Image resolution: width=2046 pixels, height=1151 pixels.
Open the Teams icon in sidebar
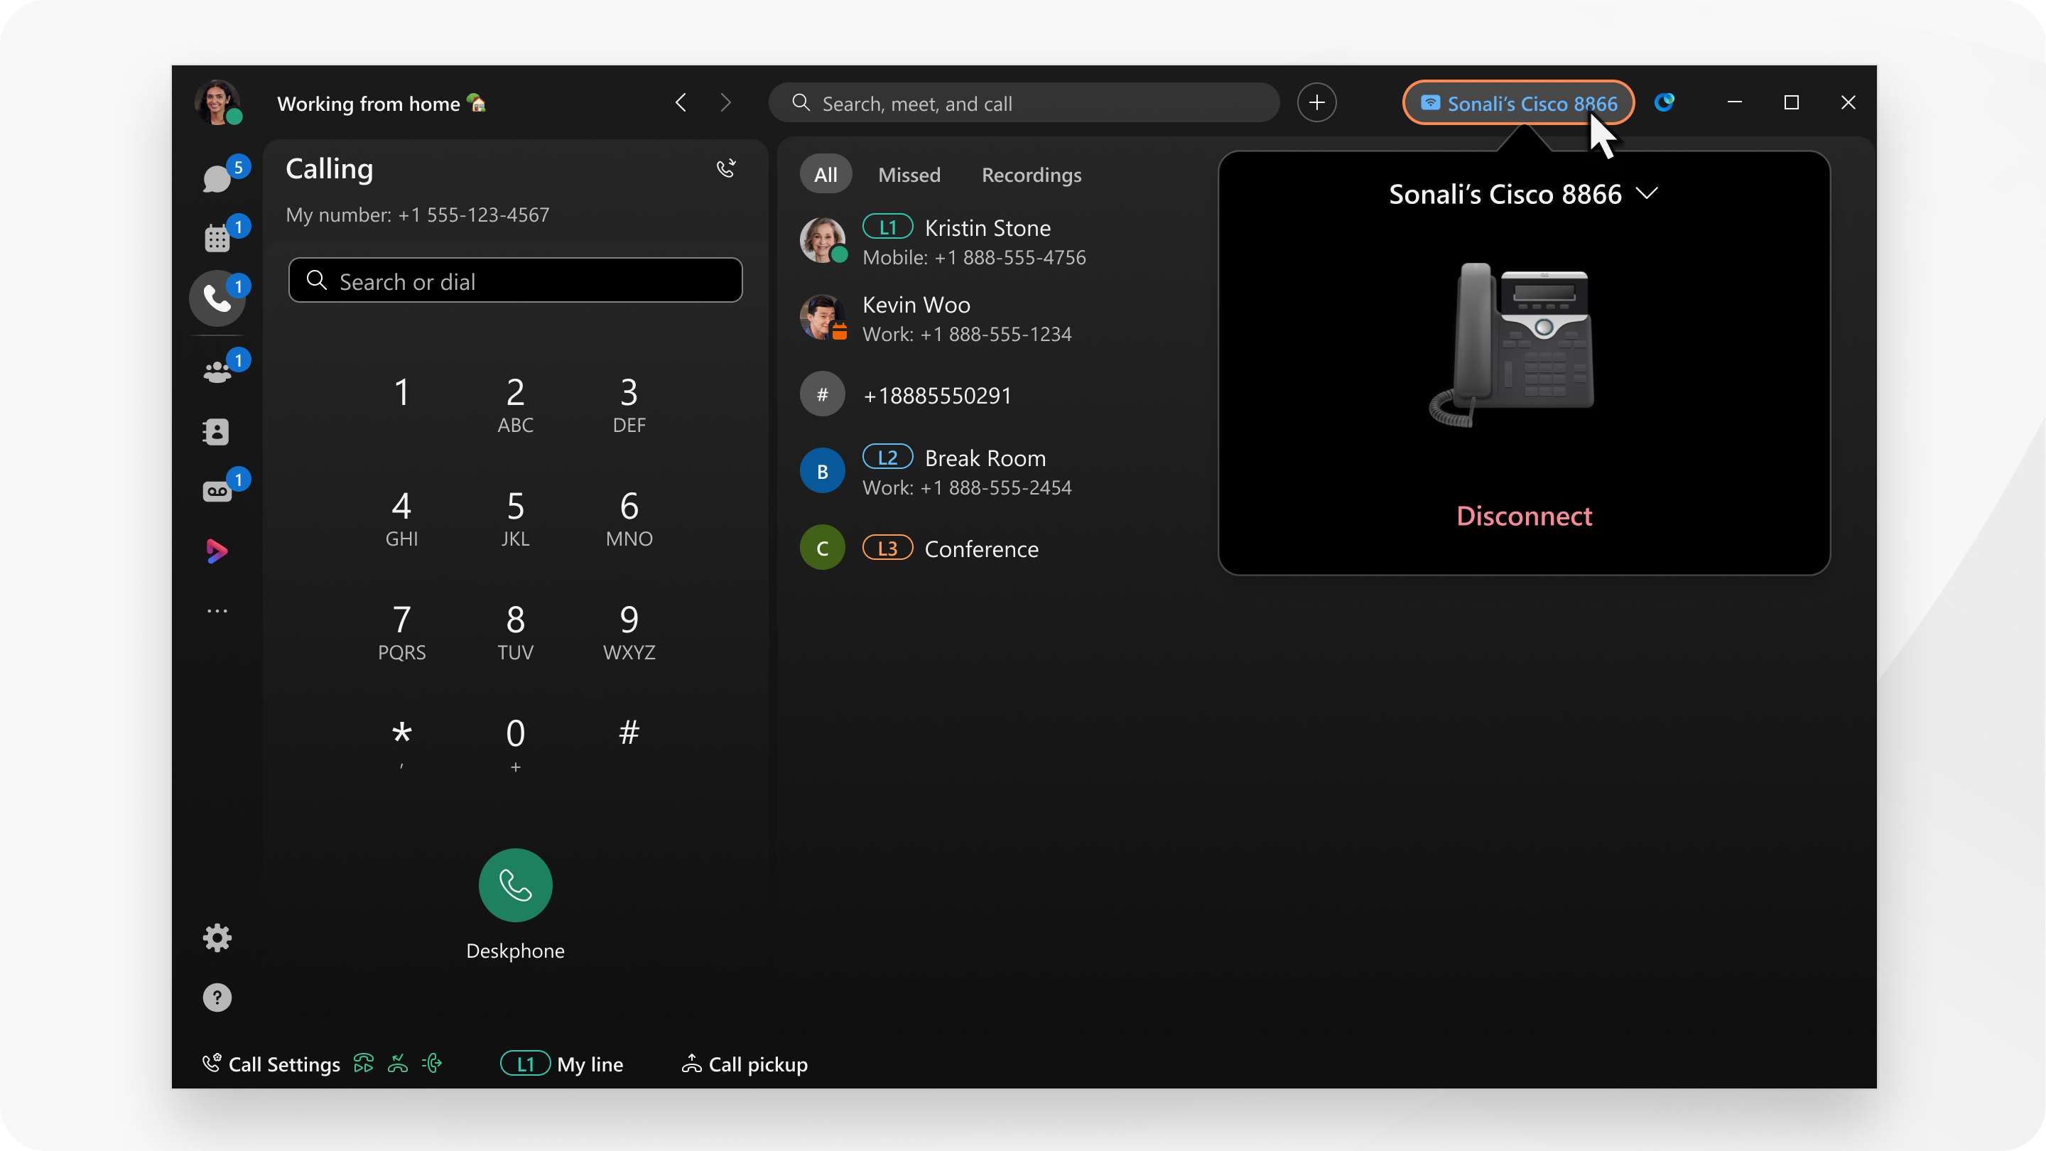(216, 372)
